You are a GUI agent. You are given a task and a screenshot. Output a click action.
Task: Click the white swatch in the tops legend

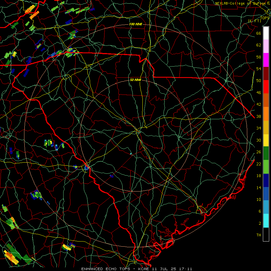(266, 33)
